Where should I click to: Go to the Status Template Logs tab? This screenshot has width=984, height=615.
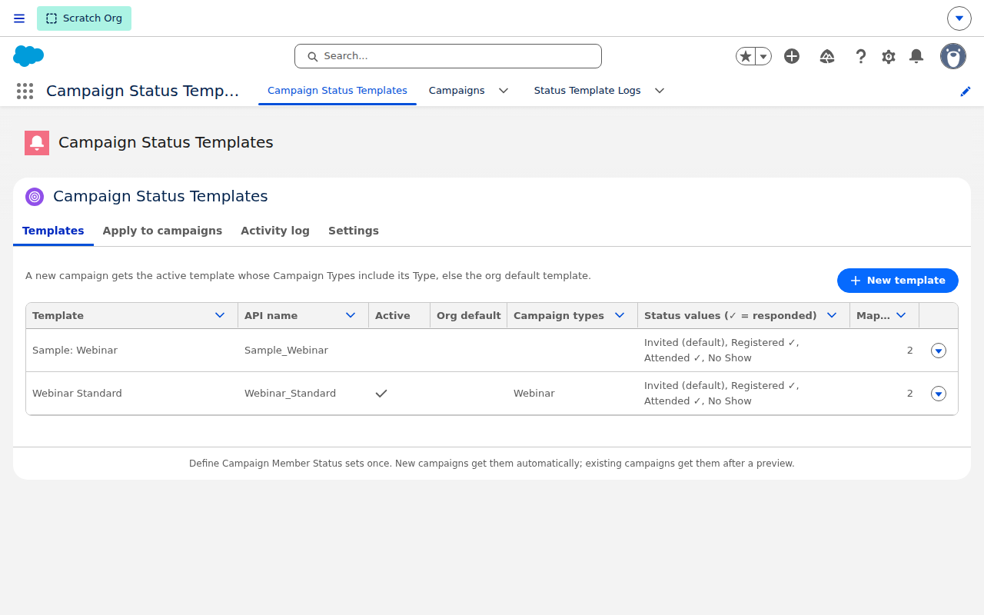[587, 91]
